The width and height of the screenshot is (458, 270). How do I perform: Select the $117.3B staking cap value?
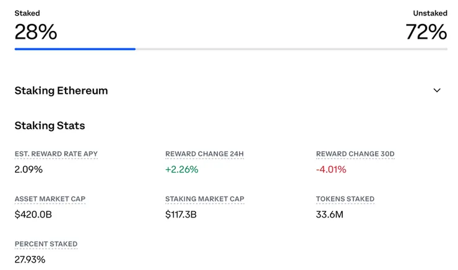click(181, 214)
